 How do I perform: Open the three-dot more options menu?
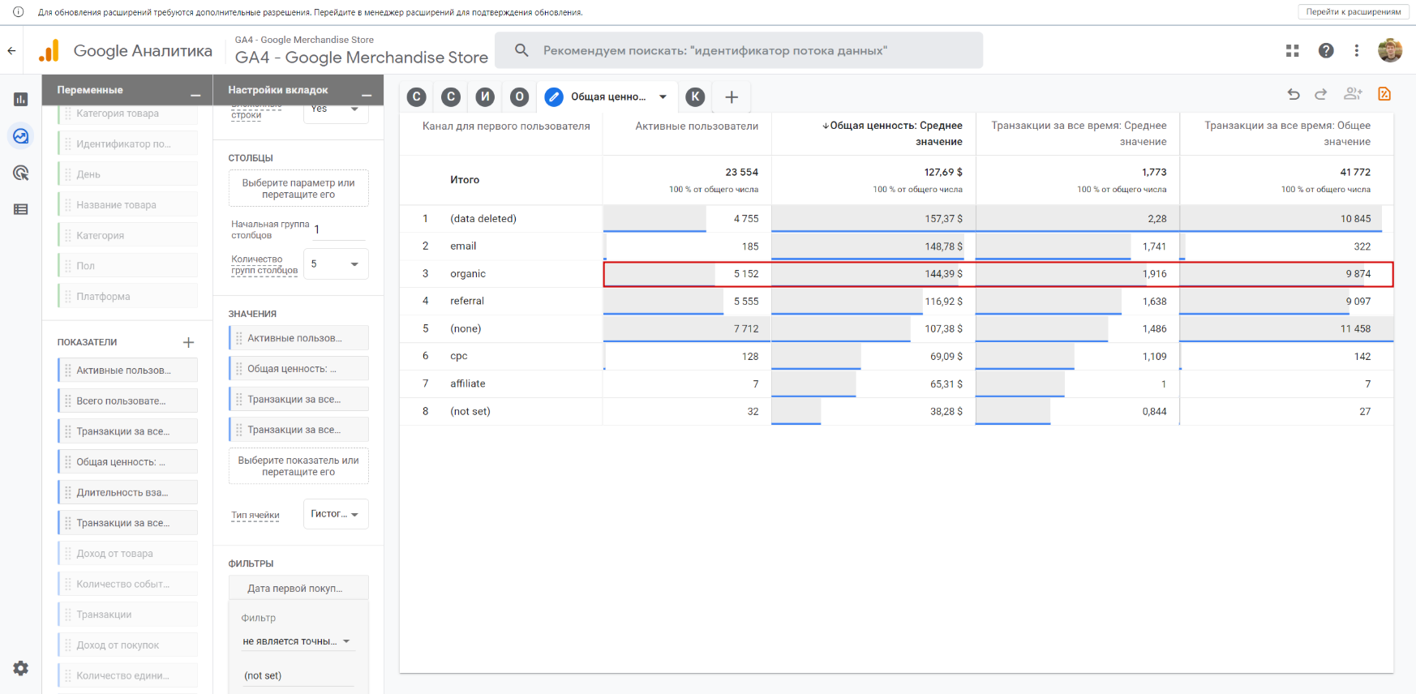1357,50
